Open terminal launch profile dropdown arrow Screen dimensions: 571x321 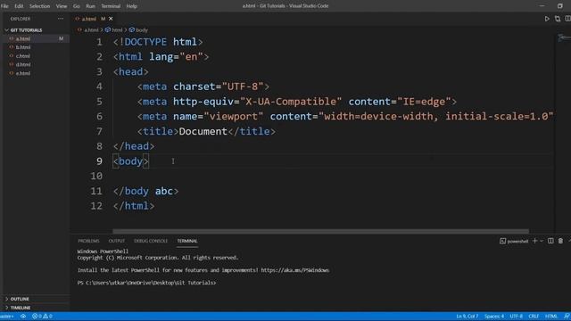pyautogui.click(x=542, y=241)
